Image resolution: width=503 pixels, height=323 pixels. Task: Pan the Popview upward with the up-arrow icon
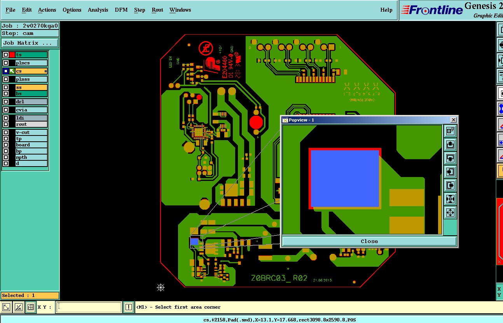[x=450, y=145]
